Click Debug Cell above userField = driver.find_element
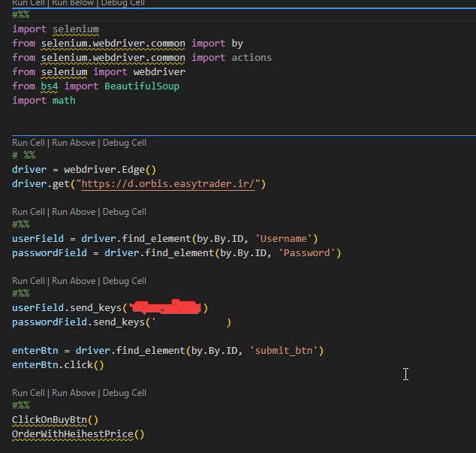Screen dimensions: 476x453 (125, 212)
